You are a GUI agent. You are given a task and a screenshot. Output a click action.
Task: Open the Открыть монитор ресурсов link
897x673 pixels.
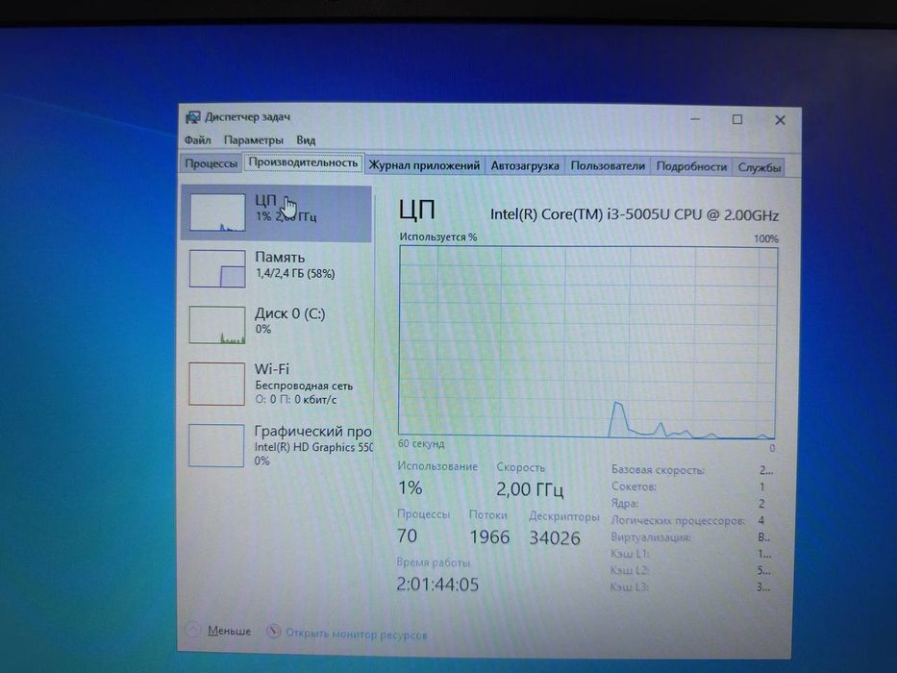tap(357, 635)
